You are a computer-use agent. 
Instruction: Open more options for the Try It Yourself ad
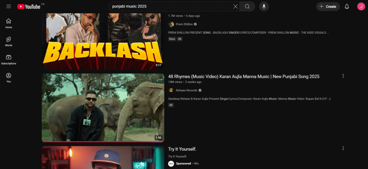click(x=343, y=149)
